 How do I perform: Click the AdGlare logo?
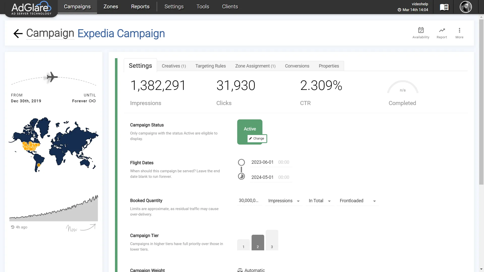[x=31, y=8]
